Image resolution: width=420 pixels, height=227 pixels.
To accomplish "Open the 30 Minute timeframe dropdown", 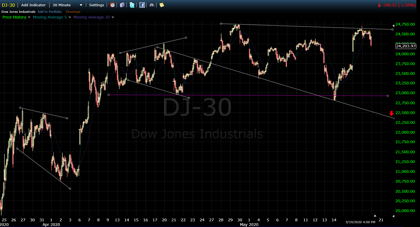I will tap(67, 5).
